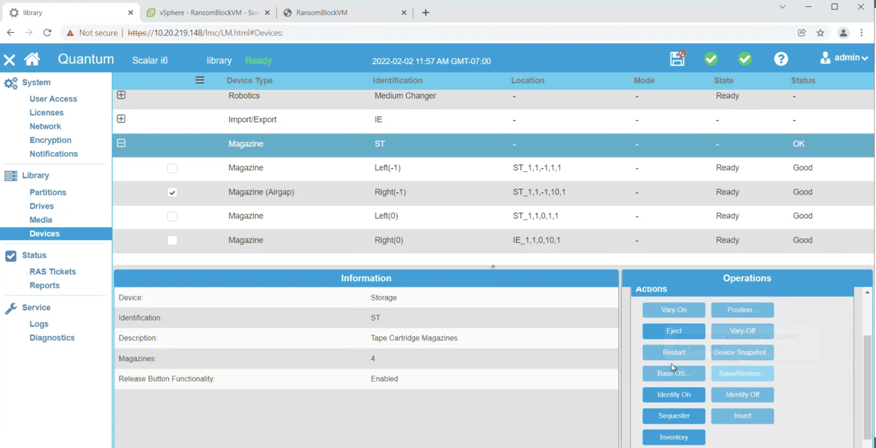Open help via the question mark icon

coord(781,59)
